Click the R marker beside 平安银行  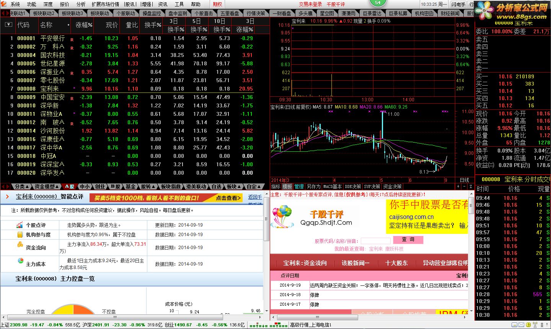click(72, 39)
